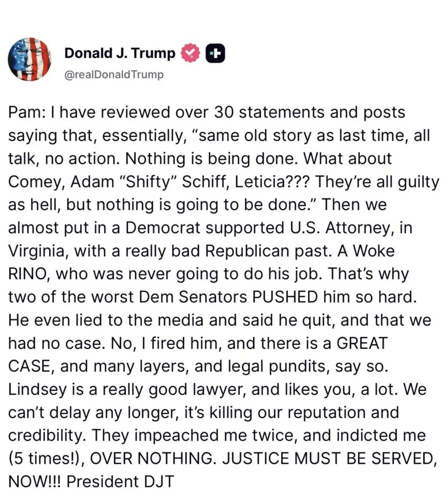Viewport: 448px width, 503px height.
Task: Open the @realDonaldTrump handle
Action: tap(114, 75)
